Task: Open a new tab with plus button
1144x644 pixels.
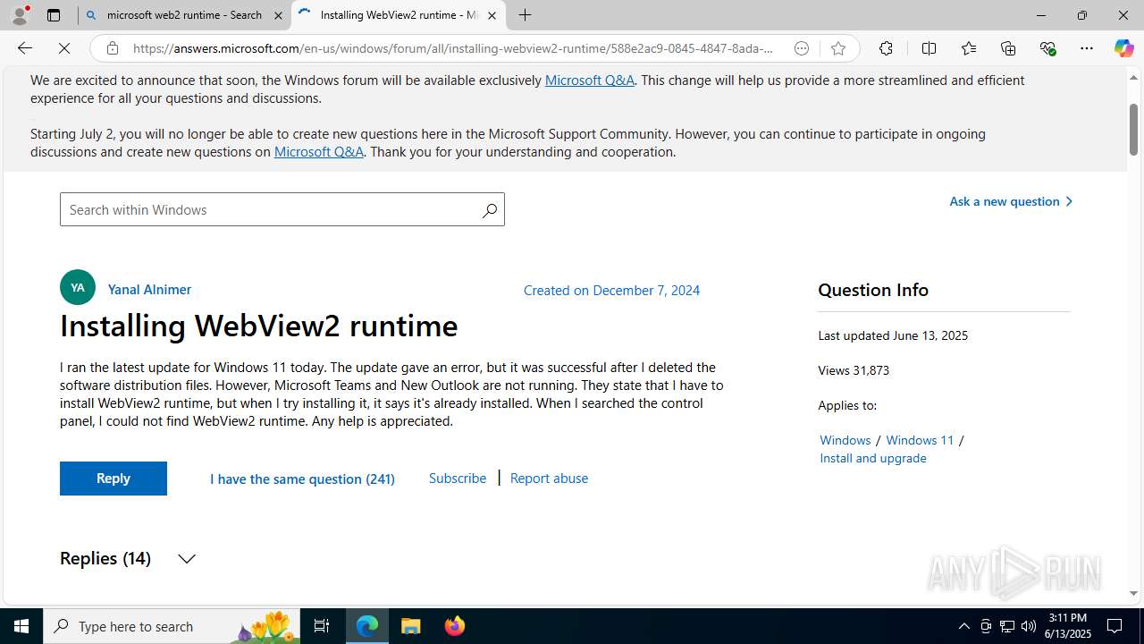Action: (526, 15)
